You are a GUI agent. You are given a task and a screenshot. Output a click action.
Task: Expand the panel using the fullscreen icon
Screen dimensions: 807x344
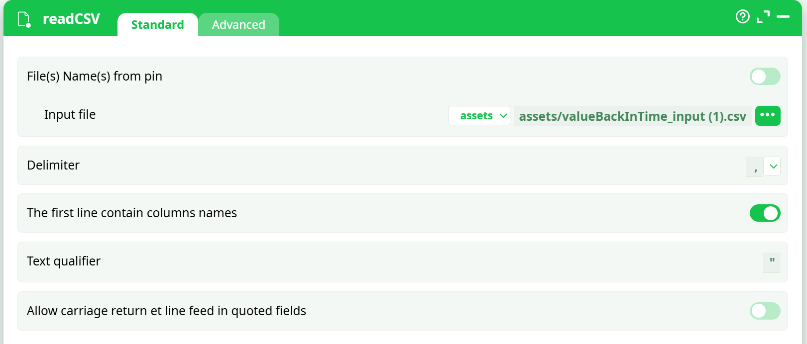pyautogui.click(x=763, y=17)
